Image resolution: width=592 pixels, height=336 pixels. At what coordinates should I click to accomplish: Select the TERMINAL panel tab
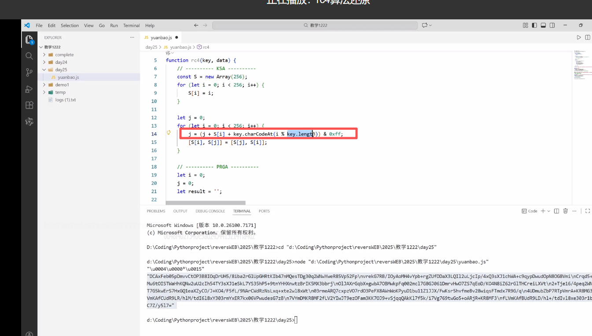[242, 211]
